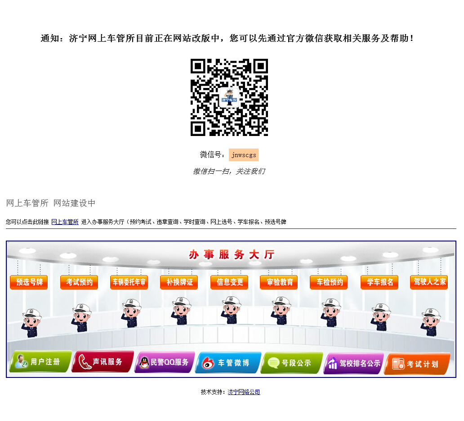Open the 考试计划 orange button
Screen dimensions: 464x421
point(417,364)
